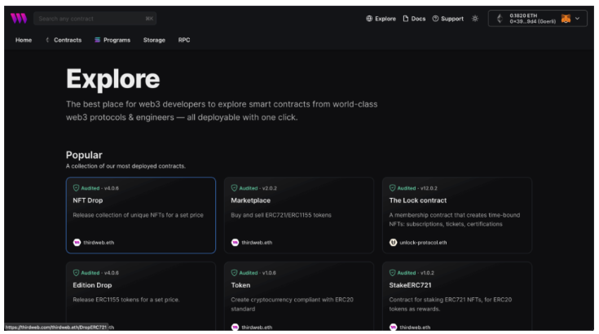Open the NFT Drop contract card
This screenshot has width=599, height=334.
(140, 215)
